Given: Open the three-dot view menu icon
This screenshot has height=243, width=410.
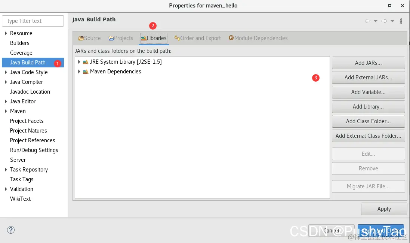Looking at the screenshot, I should click(401, 21).
